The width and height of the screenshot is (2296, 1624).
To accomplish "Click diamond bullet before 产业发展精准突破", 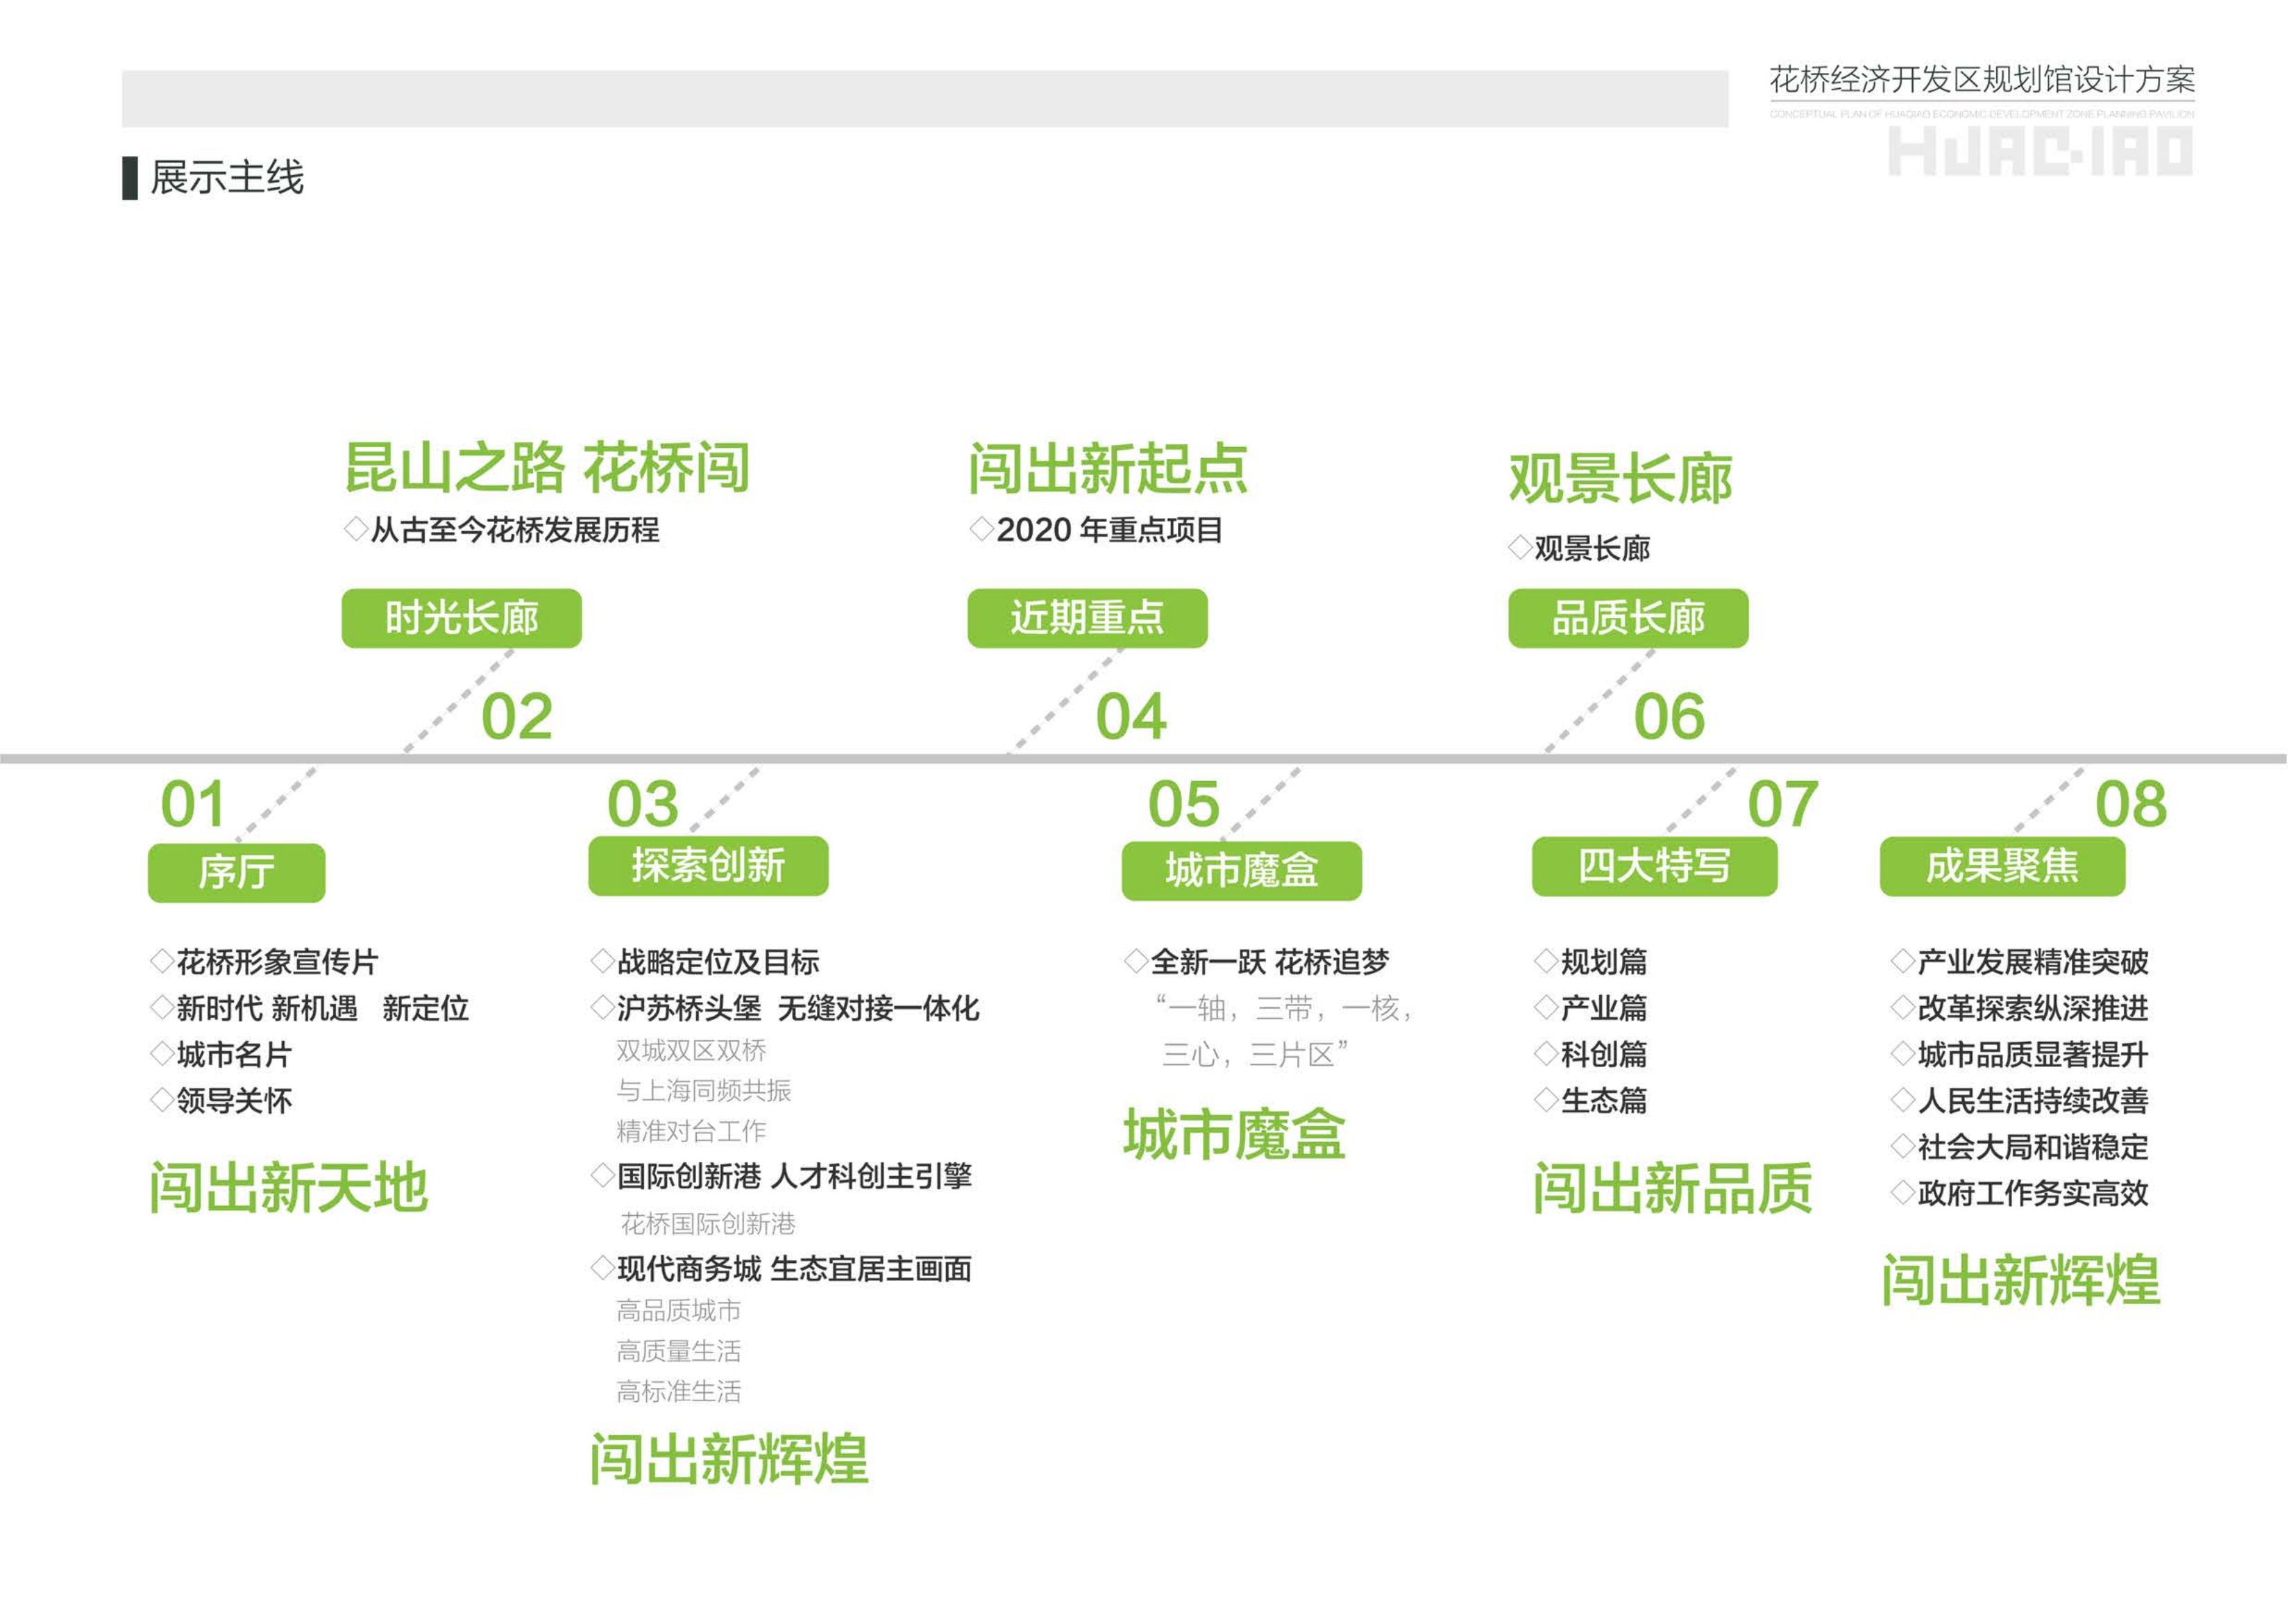I will pos(1902,962).
